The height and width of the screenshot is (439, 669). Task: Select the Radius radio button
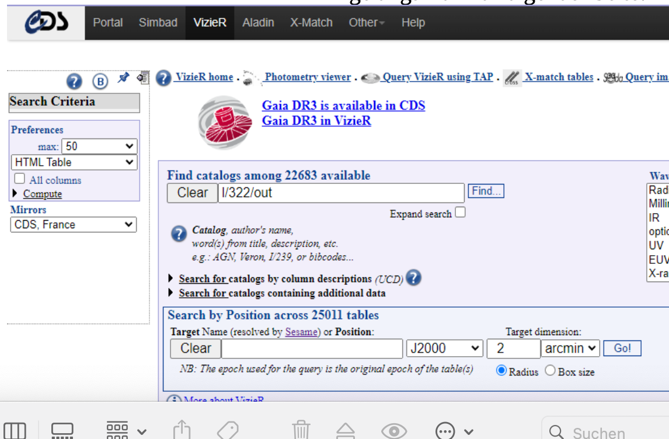(501, 370)
